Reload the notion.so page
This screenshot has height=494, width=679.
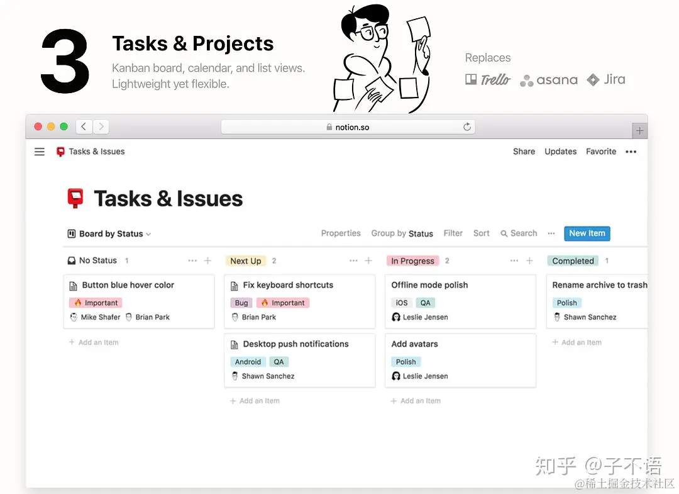click(466, 127)
